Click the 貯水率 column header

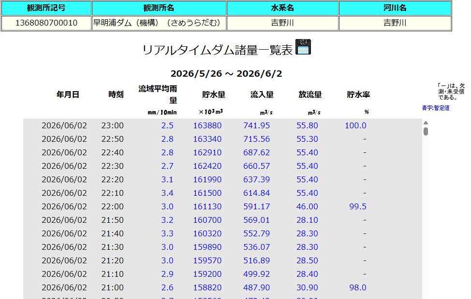358,95
